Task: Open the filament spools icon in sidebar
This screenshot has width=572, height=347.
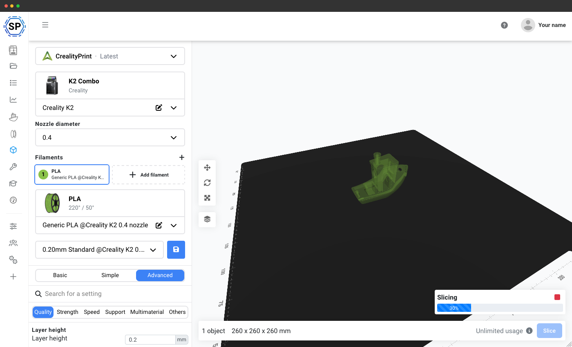Action: pos(13,134)
